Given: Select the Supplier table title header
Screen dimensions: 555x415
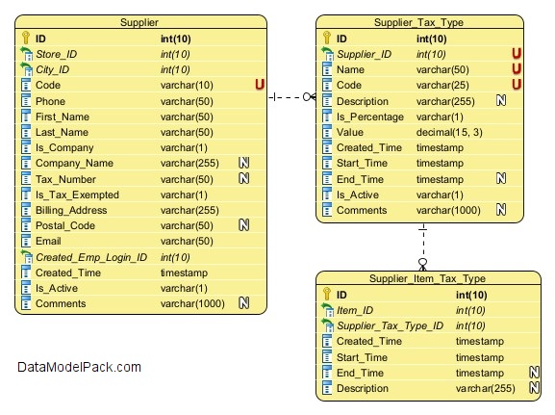Looking at the screenshot, I should point(140,22).
